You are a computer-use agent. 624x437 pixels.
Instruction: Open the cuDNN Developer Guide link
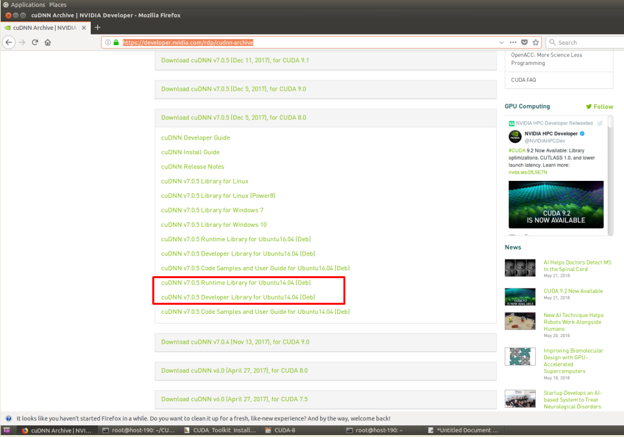[x=196, y=138]
